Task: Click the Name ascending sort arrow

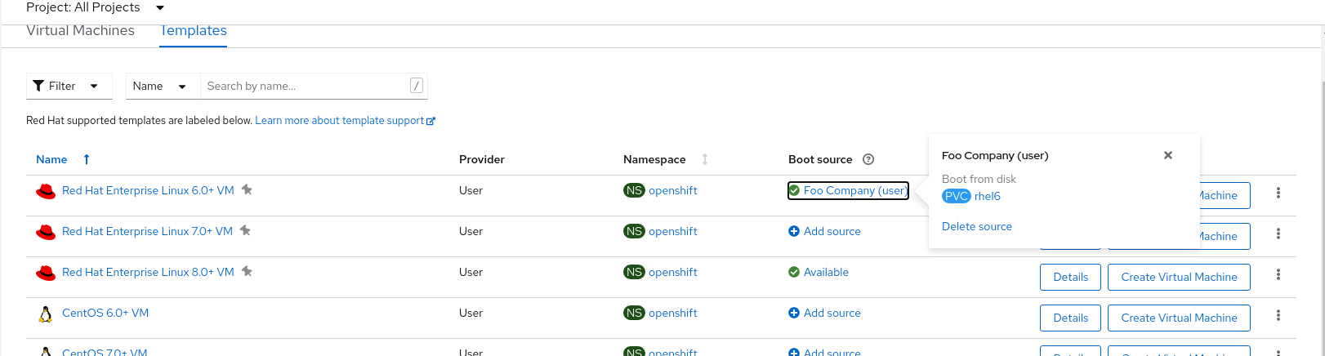Action: (87, 159)
